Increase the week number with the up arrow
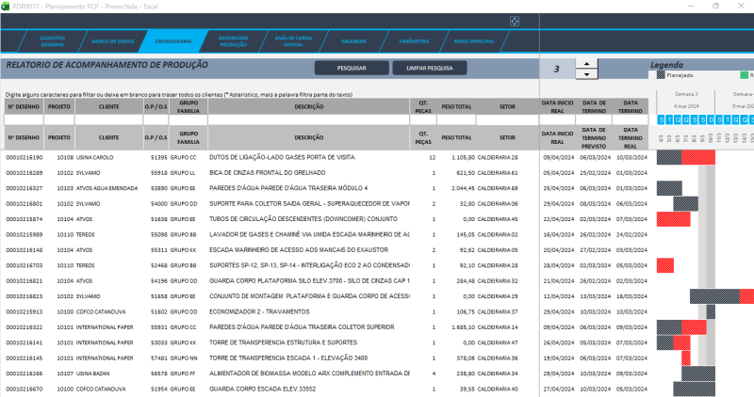 tap(585, 64)
